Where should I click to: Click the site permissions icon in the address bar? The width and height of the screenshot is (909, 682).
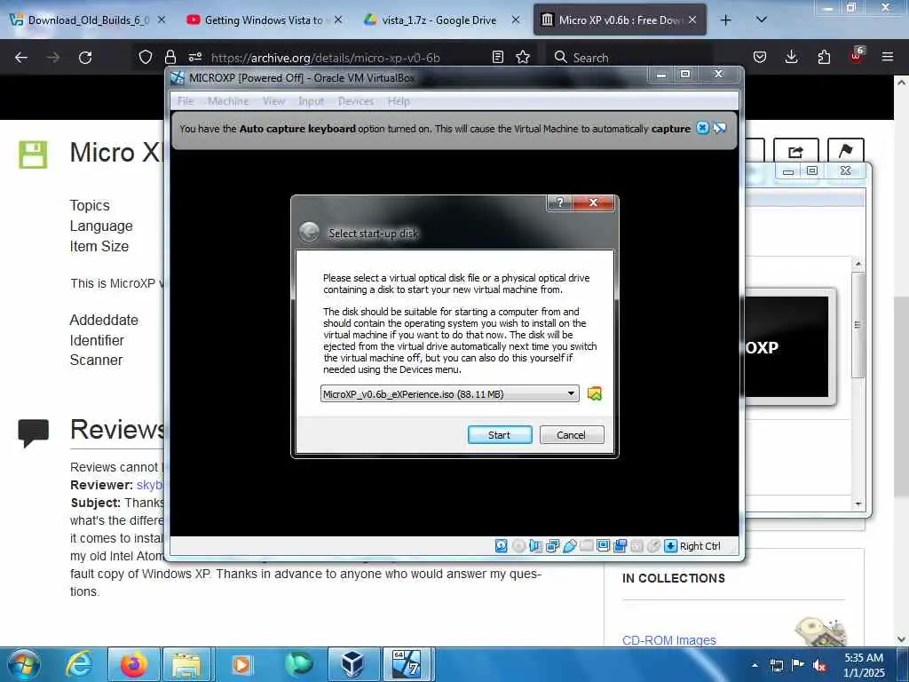[194, 57]
